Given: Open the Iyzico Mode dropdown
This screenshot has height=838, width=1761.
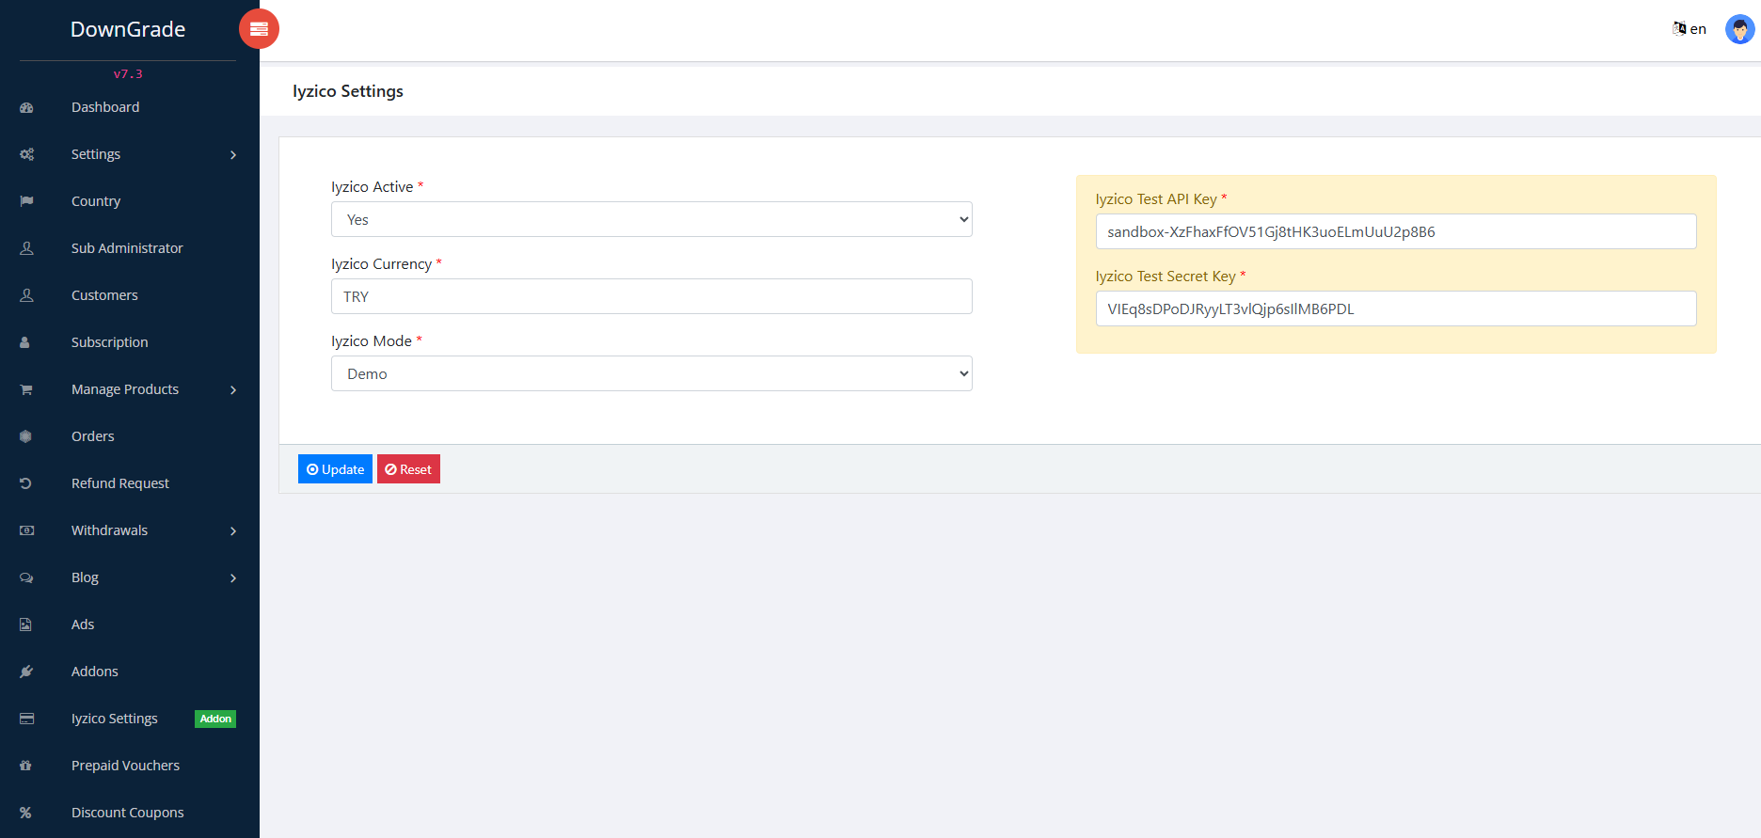Looking at the screenshot, I should [651, 373].
